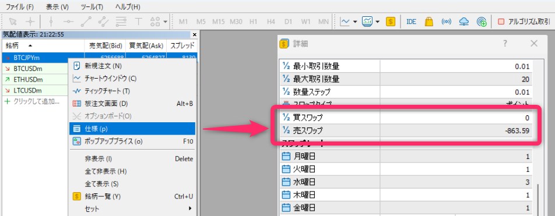Open the 表示 (V) menu
The image size is (555, 216).
pos(57,7)
